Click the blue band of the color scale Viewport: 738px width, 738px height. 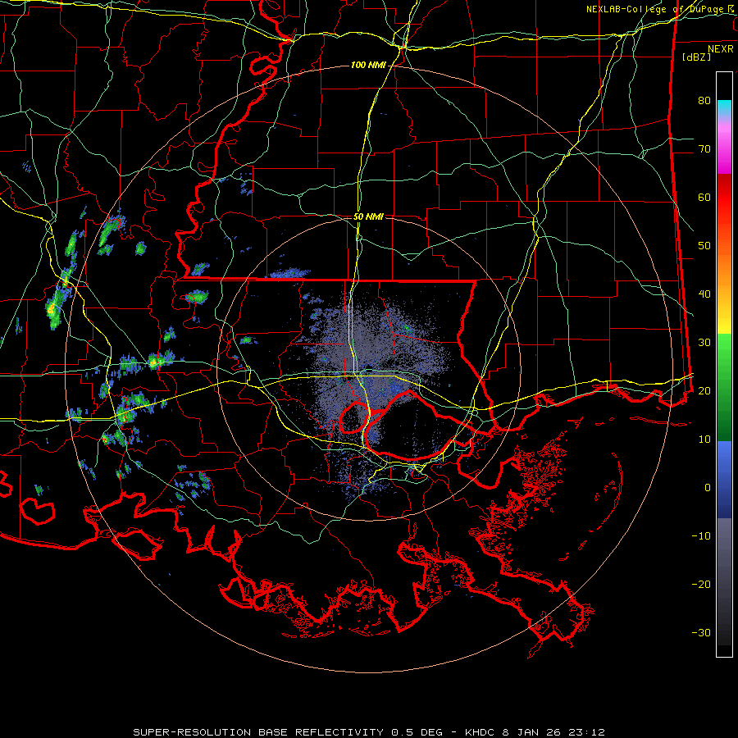[724, 478]
